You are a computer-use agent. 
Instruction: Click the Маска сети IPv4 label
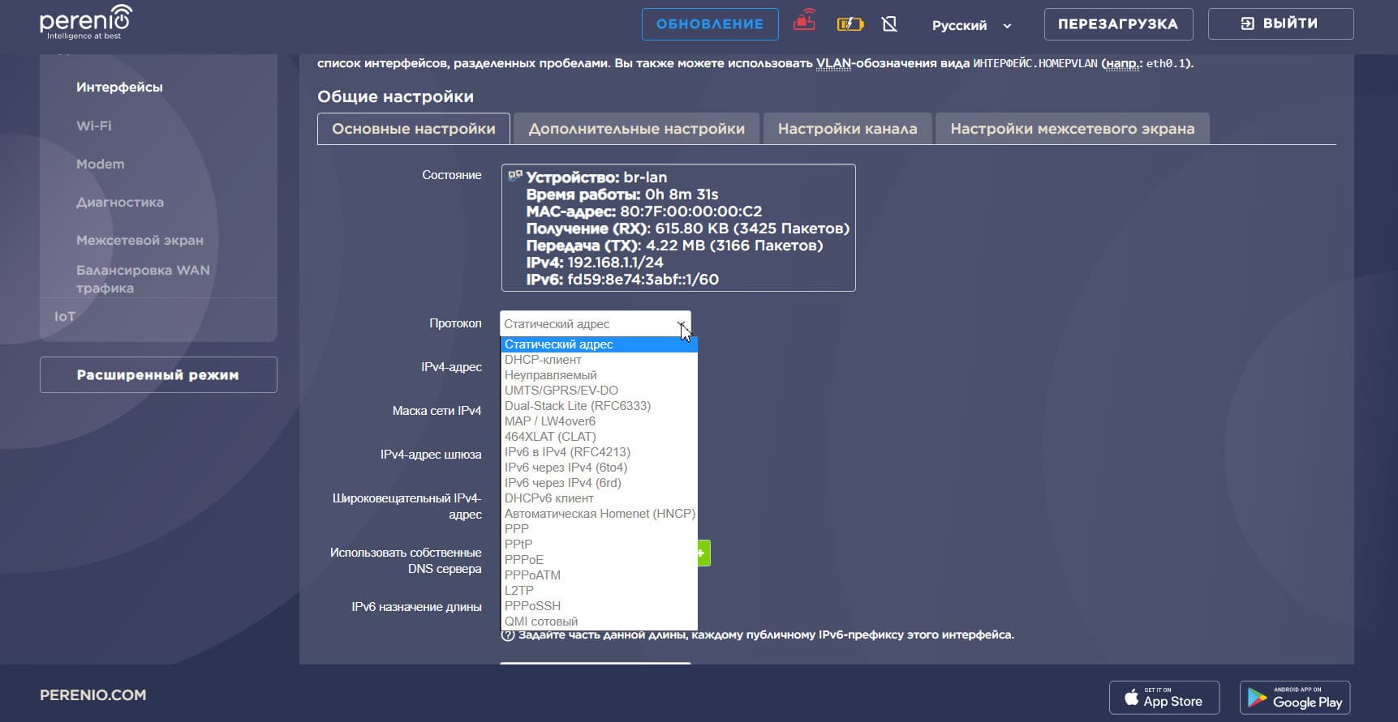point(437,411)
